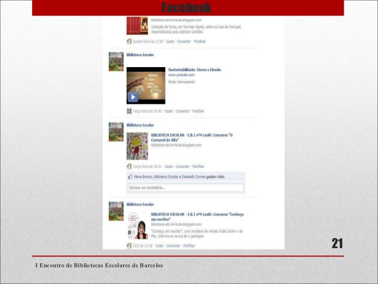This screenshot has height=284, width=378.
Task: Click Partilhar on Quarta-feira 11:08 post
Action: pos(200,42)
